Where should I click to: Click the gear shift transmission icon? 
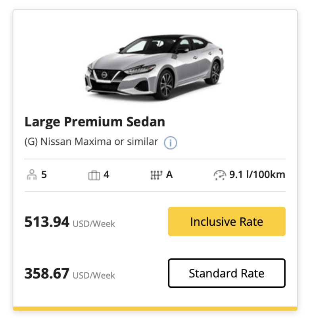pos(156,175)
